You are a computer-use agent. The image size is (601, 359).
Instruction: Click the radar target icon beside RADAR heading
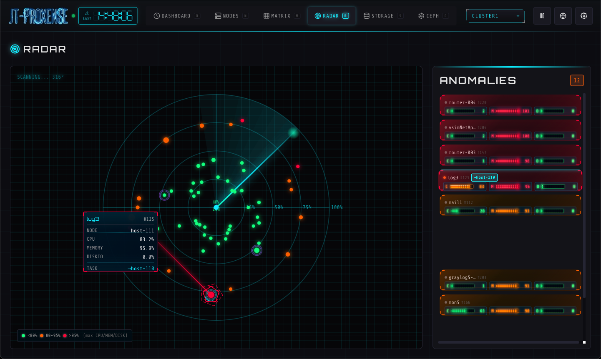pyautogui.click(x=15, y=49)
